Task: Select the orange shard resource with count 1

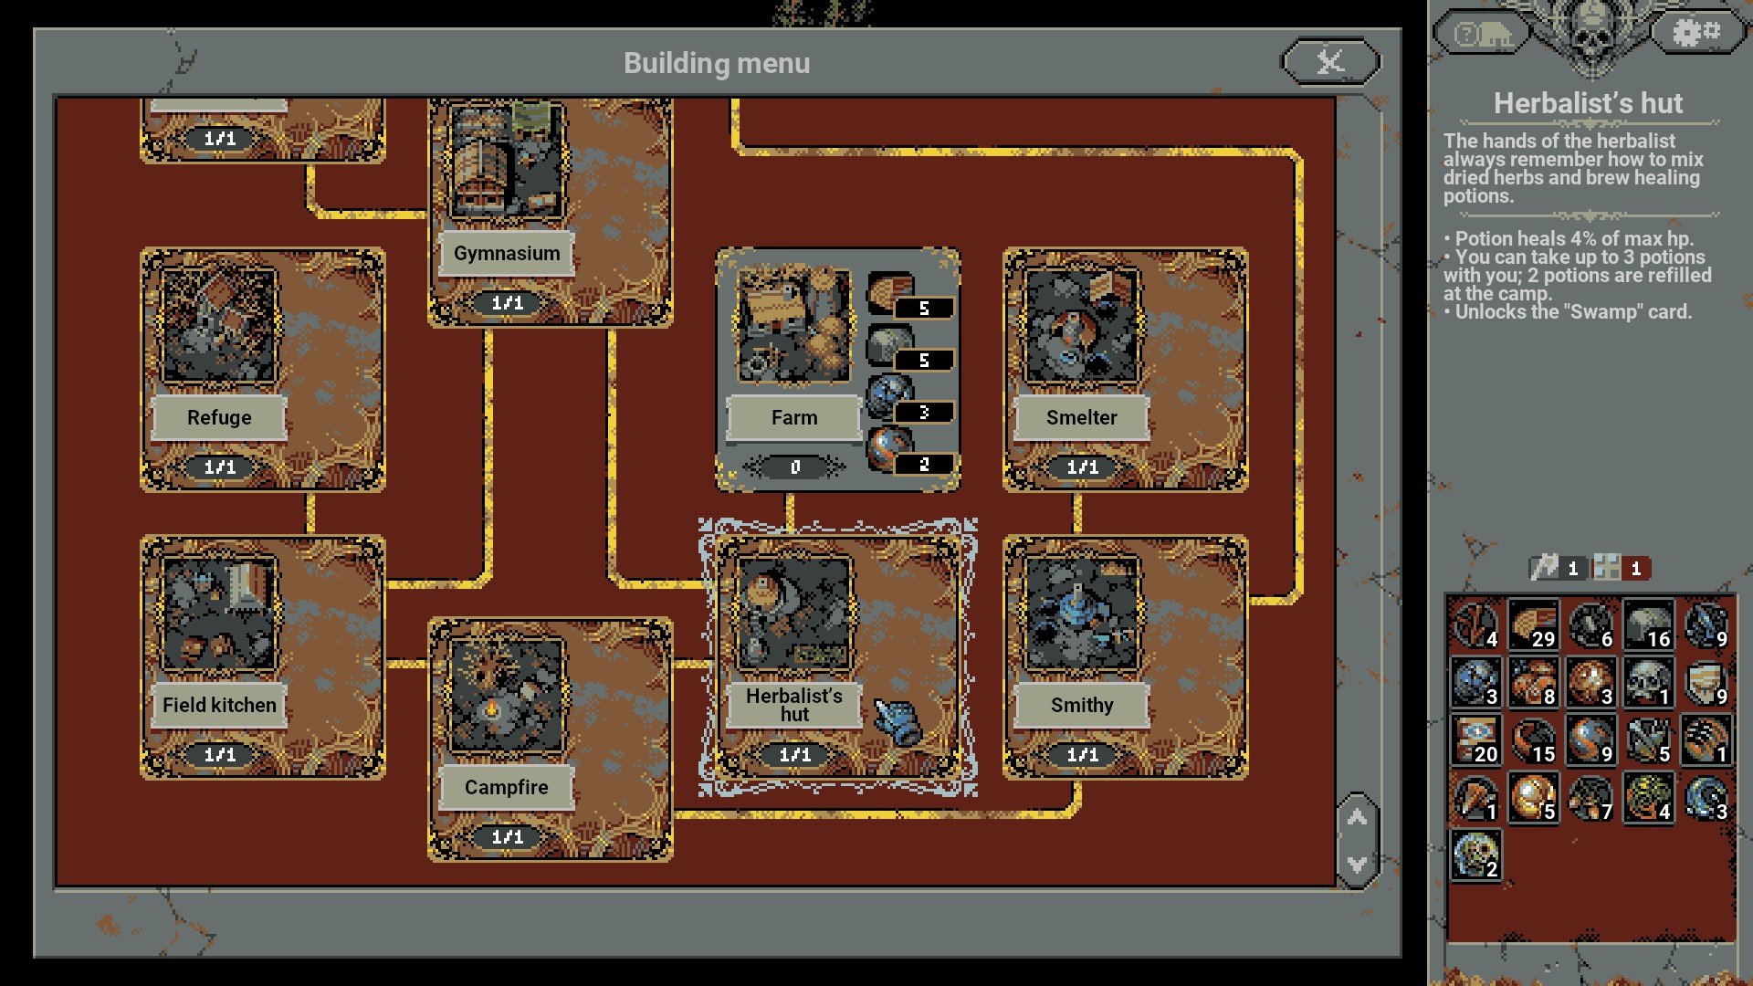Action: pyautogui.click(x=1475, y=797)
